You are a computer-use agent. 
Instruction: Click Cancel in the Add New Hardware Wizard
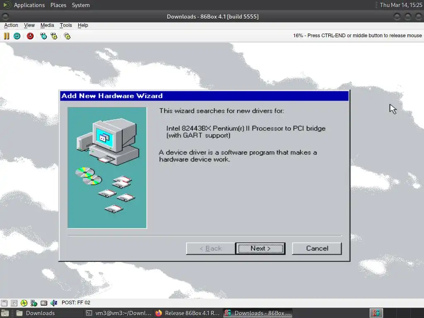coord(317,248)
